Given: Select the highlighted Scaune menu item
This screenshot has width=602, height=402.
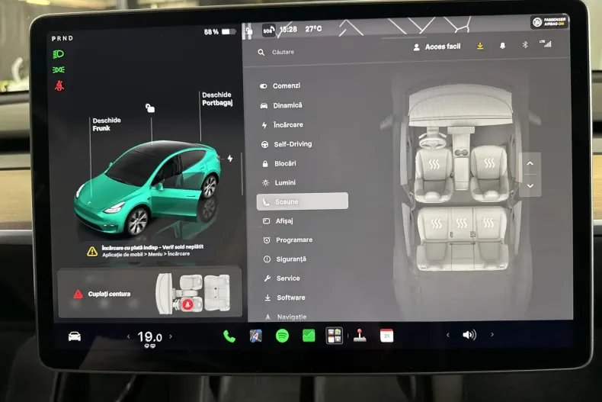Looking at the screenshot, I should coord(303,201).
